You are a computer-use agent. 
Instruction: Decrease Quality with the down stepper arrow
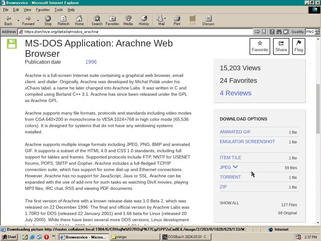click(x=317, y=33)
